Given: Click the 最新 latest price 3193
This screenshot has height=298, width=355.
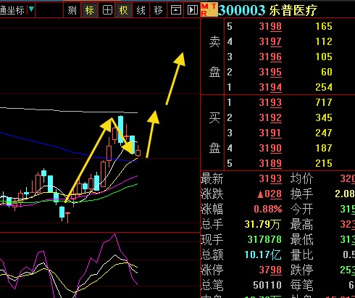Looking at the screenshot, I should pyautogui.click(x=270, y=178).
